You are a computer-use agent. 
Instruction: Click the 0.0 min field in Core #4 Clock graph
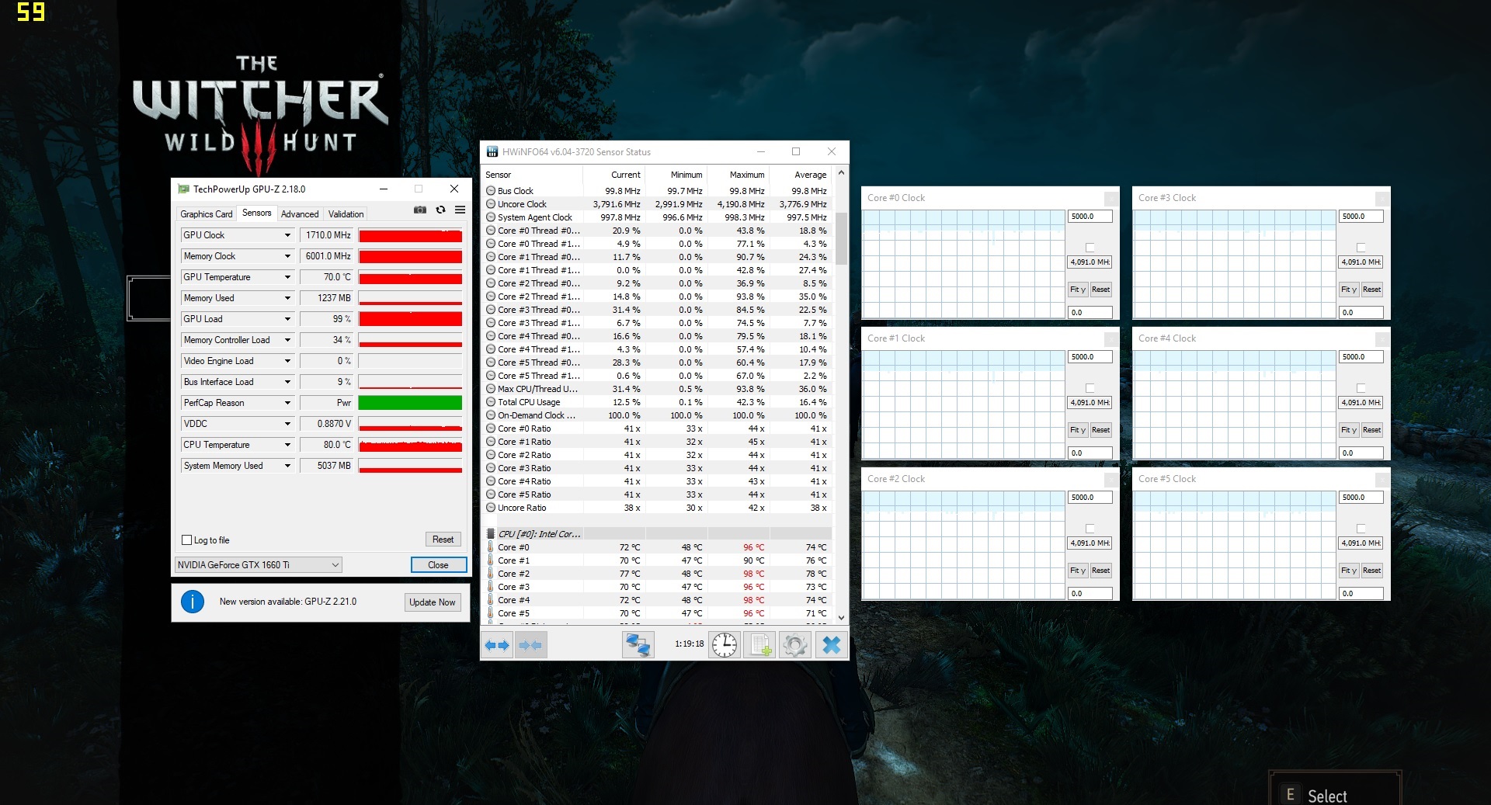click(1361, 453)
